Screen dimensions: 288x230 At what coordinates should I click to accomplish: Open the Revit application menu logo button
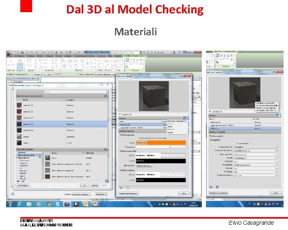[x=9, y=54]
